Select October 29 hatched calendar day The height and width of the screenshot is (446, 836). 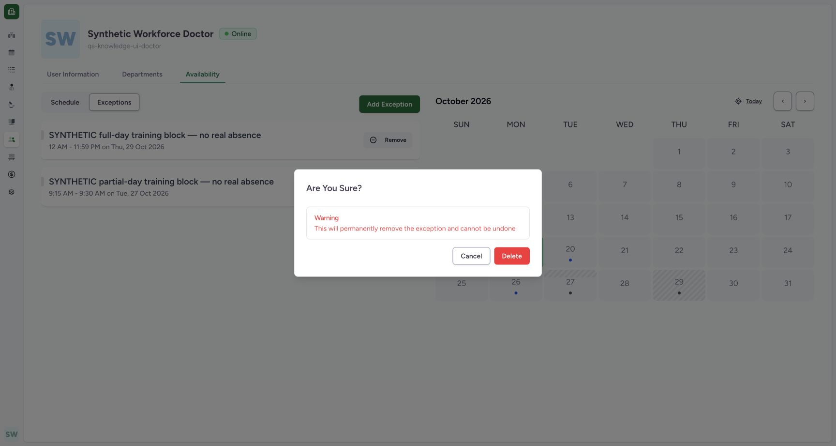click(679, 285)
